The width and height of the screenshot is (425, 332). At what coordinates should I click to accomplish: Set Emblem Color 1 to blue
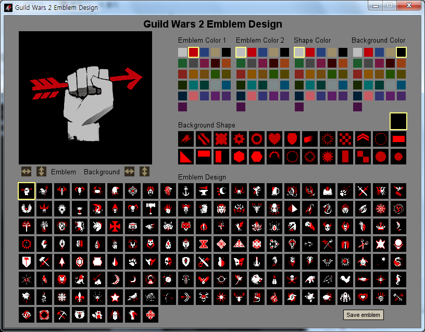click(x=204, y=52)
